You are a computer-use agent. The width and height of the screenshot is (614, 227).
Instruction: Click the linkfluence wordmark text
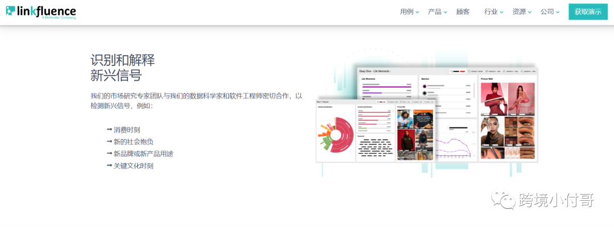(x=47, y=11)
